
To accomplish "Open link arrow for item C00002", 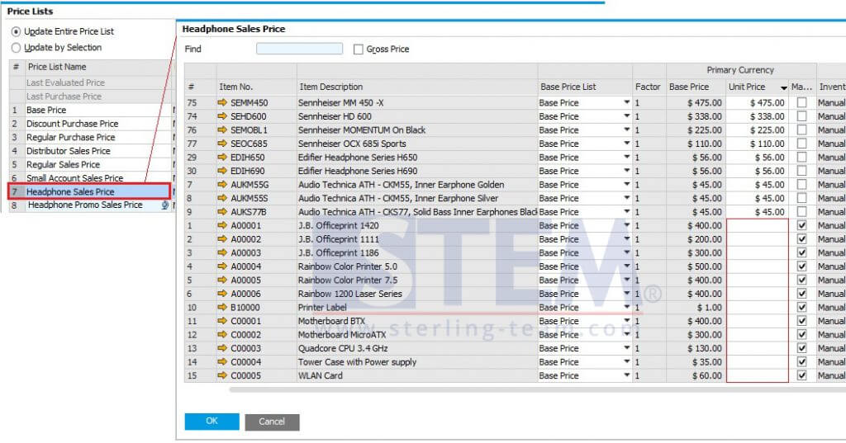I will pos(222,335).
